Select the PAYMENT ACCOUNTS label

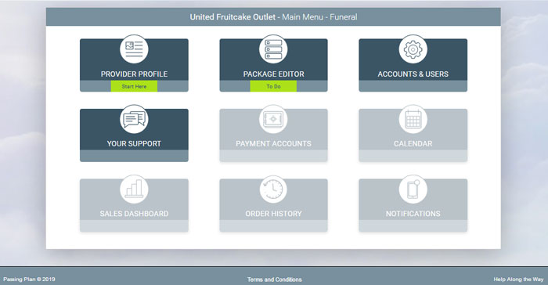[x=273, y=144]
